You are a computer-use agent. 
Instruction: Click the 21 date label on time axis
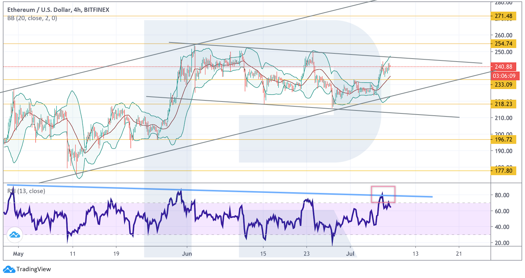(459, 254)
